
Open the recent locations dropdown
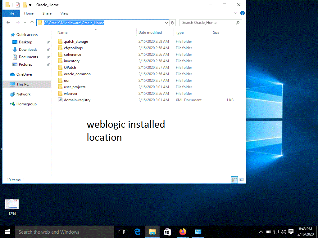click(25, 22)
